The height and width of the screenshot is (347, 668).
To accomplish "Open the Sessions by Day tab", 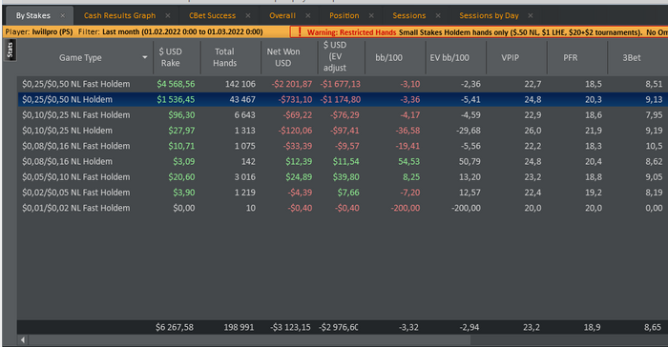I will [x=489, y=16].
